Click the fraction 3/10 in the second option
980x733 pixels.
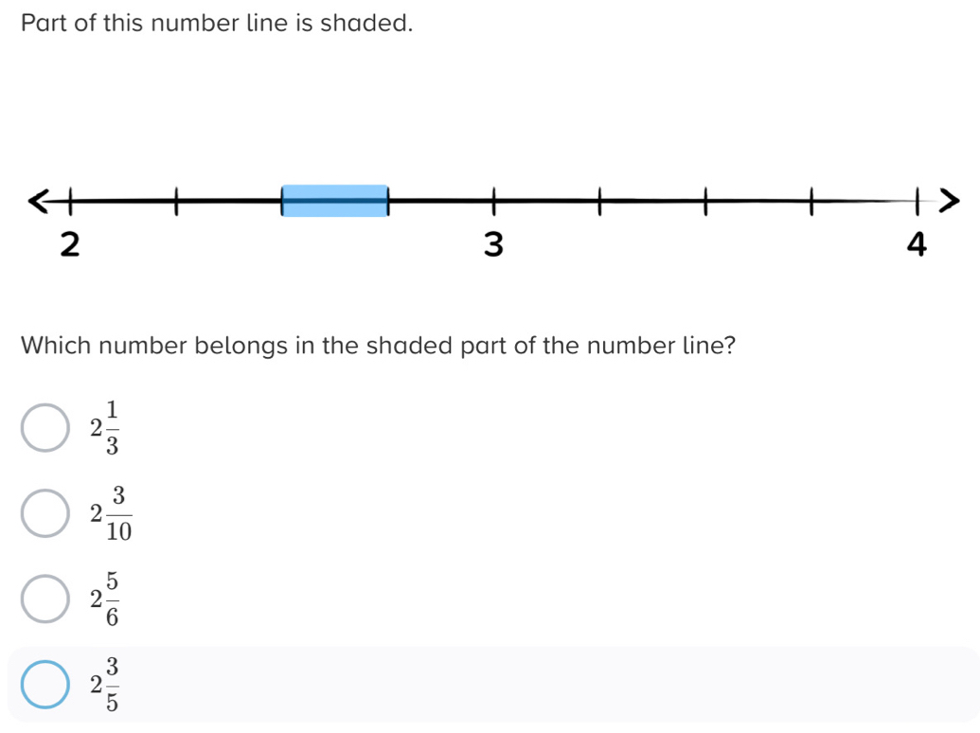point(118,512)
